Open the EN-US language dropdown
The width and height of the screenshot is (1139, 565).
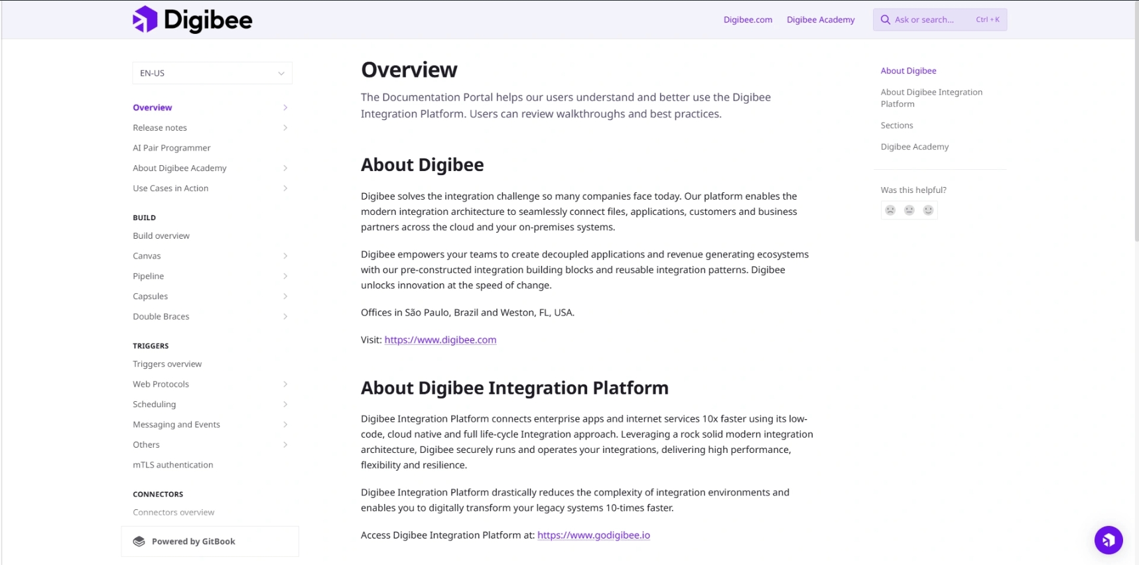212,74
